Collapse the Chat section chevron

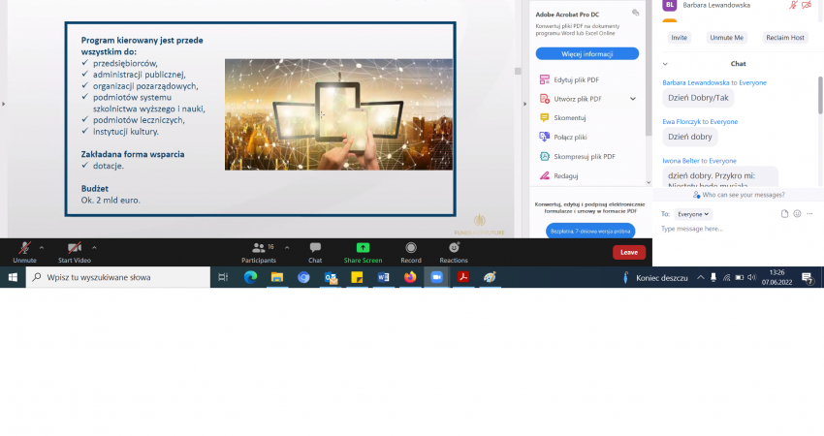(x=665, y=64)
